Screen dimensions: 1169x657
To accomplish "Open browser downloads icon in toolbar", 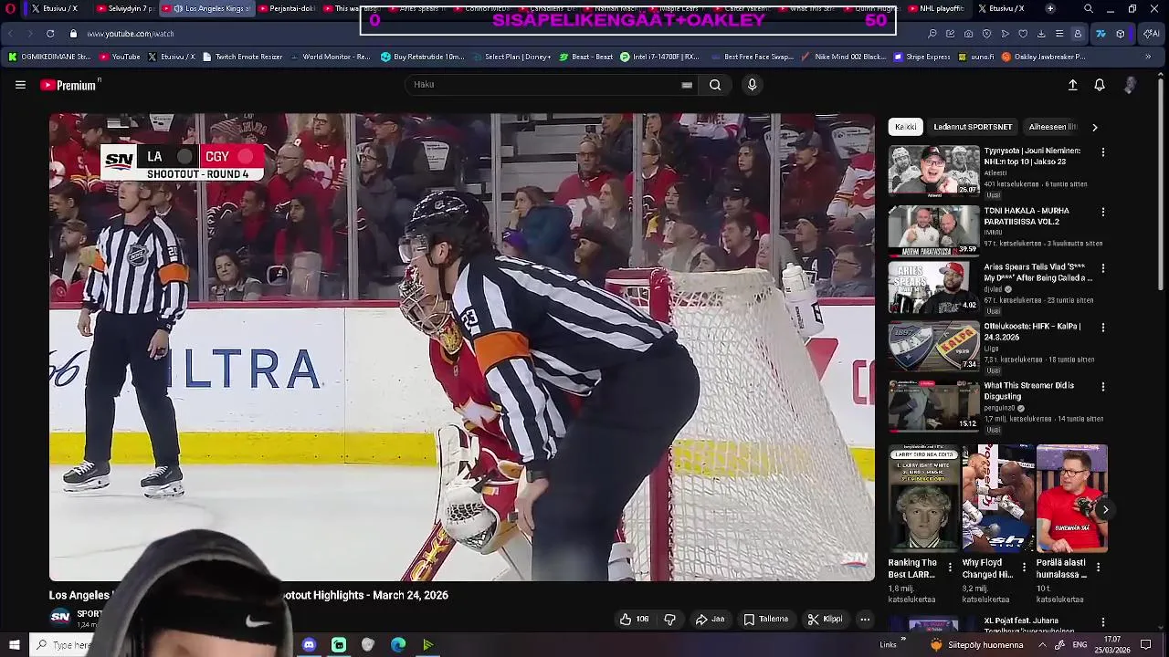I will pyautogui.click(x=1042, y=34).
